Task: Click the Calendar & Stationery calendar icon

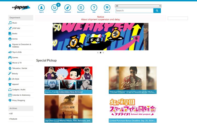Action: 10,95
